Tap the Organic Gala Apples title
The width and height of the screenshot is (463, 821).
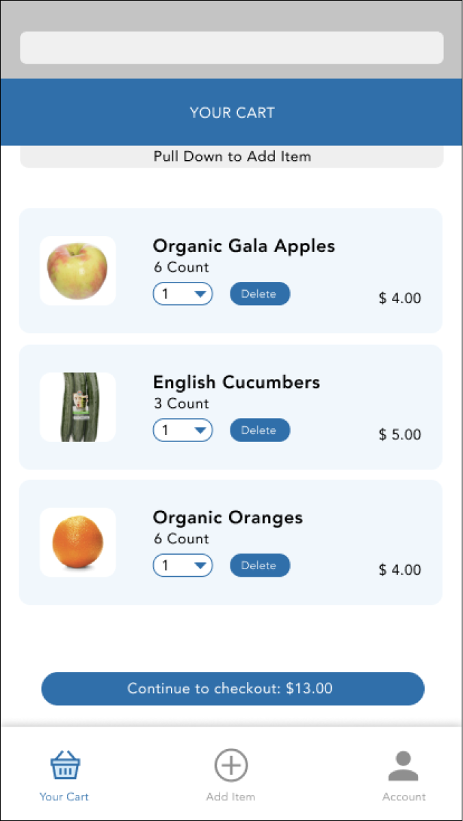coord(243,246)
